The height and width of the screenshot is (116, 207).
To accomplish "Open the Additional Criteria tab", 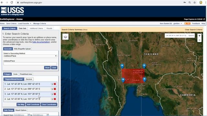I will click(36, 28).
